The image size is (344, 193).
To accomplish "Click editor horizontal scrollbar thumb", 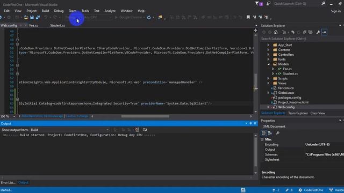I will pos(145,116).
